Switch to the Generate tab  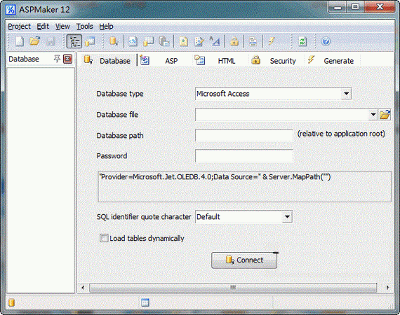(331, 61)
